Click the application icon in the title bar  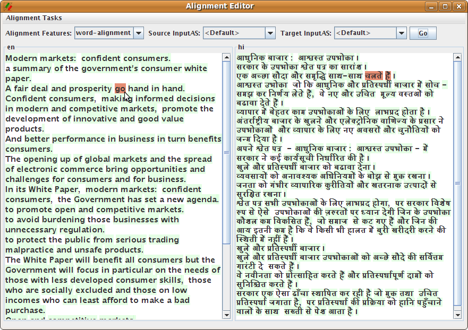pyautogui.click(x=7, y=6)
